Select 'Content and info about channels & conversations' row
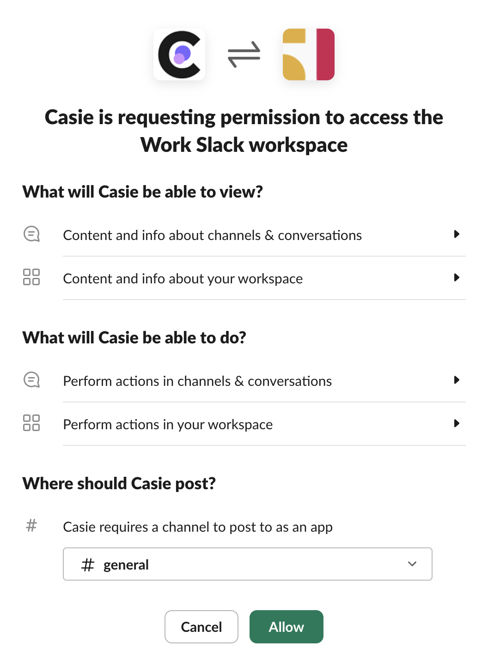Image resolution: width=488 pixels, height=660 pixels. coord(212,235)
